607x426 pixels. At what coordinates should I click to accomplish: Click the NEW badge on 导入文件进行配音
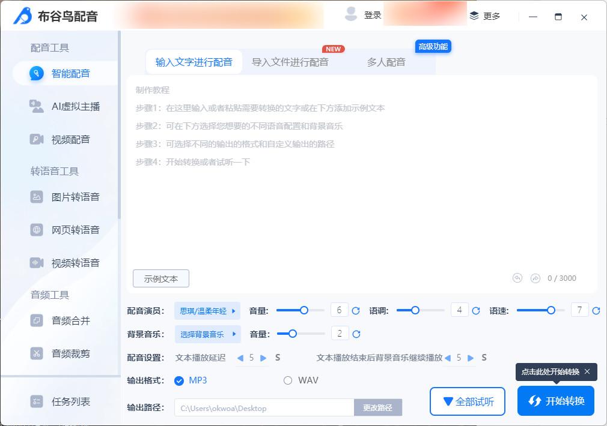click(x=333, y=49)
